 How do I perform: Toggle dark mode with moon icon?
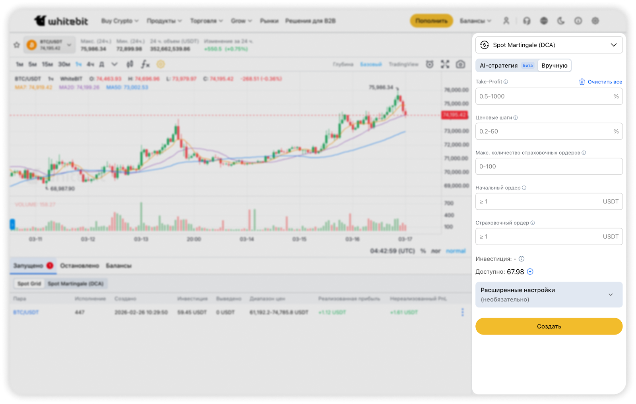561,21
